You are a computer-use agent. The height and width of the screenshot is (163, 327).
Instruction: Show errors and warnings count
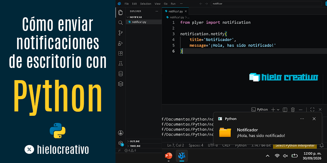click(x=130, y=150)
